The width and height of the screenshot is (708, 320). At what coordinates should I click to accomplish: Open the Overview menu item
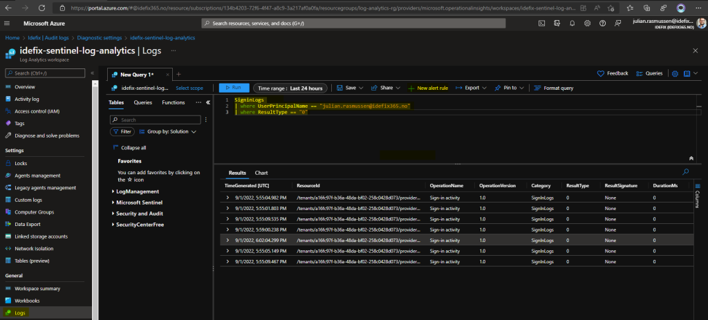25,86
